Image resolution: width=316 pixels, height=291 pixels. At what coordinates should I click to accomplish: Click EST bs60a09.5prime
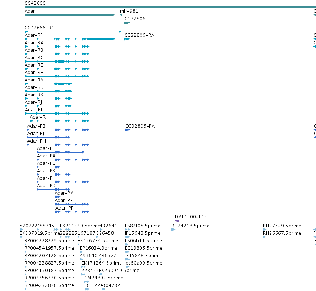tap(144, 263)
